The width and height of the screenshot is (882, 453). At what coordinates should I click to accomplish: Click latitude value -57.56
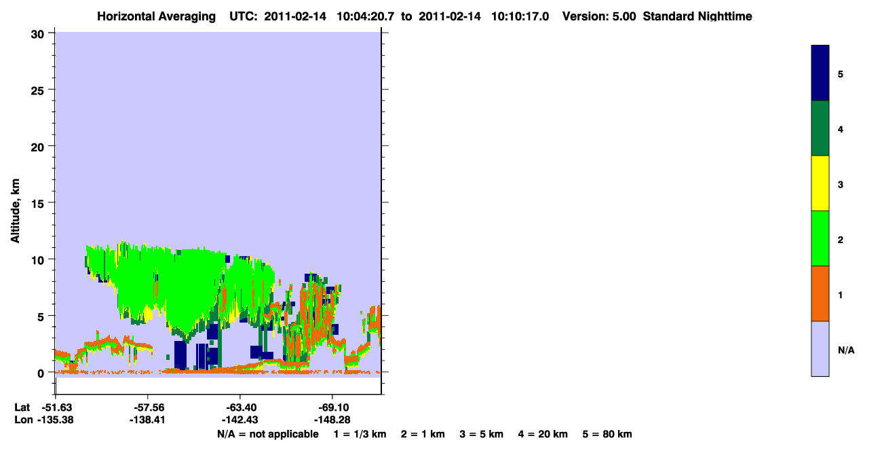click(147, 407)
